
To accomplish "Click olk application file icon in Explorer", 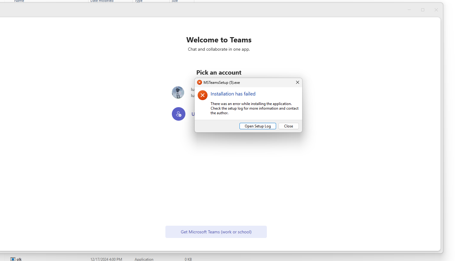I will point(13,259).
